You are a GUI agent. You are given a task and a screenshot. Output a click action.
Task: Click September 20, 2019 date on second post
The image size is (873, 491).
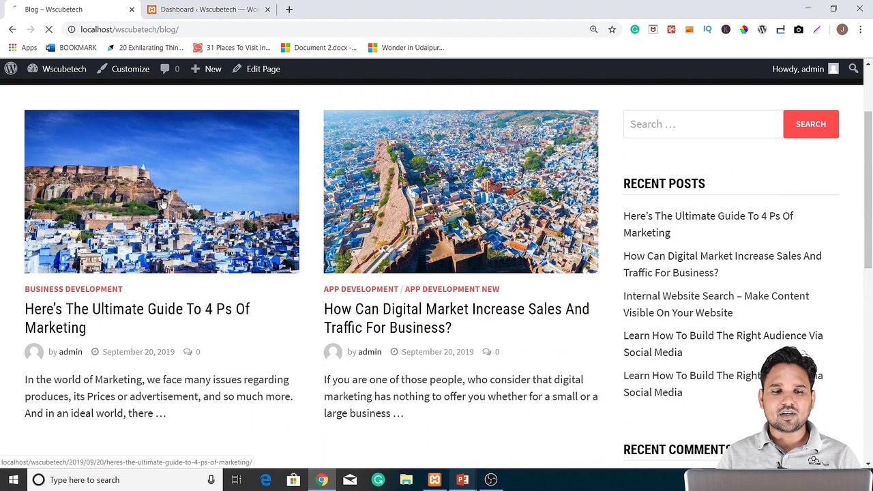[x=437, y=352]
